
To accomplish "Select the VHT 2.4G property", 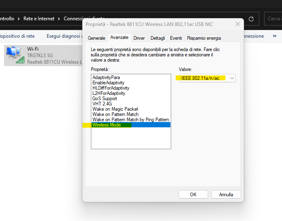I will pyautogui.click(x=101, y=104).
